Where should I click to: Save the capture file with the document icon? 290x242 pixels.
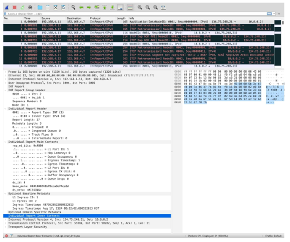48,7
